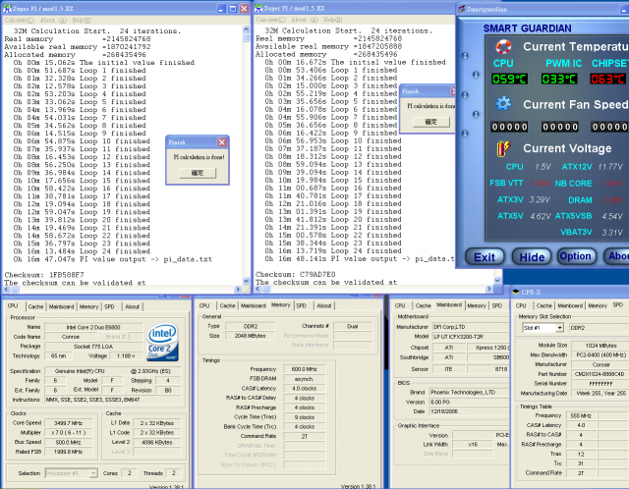The width and height of the screenshot is (629, 489).
Task: Select CPU tab in the Memory CPU-Z window
Action: 204,305
